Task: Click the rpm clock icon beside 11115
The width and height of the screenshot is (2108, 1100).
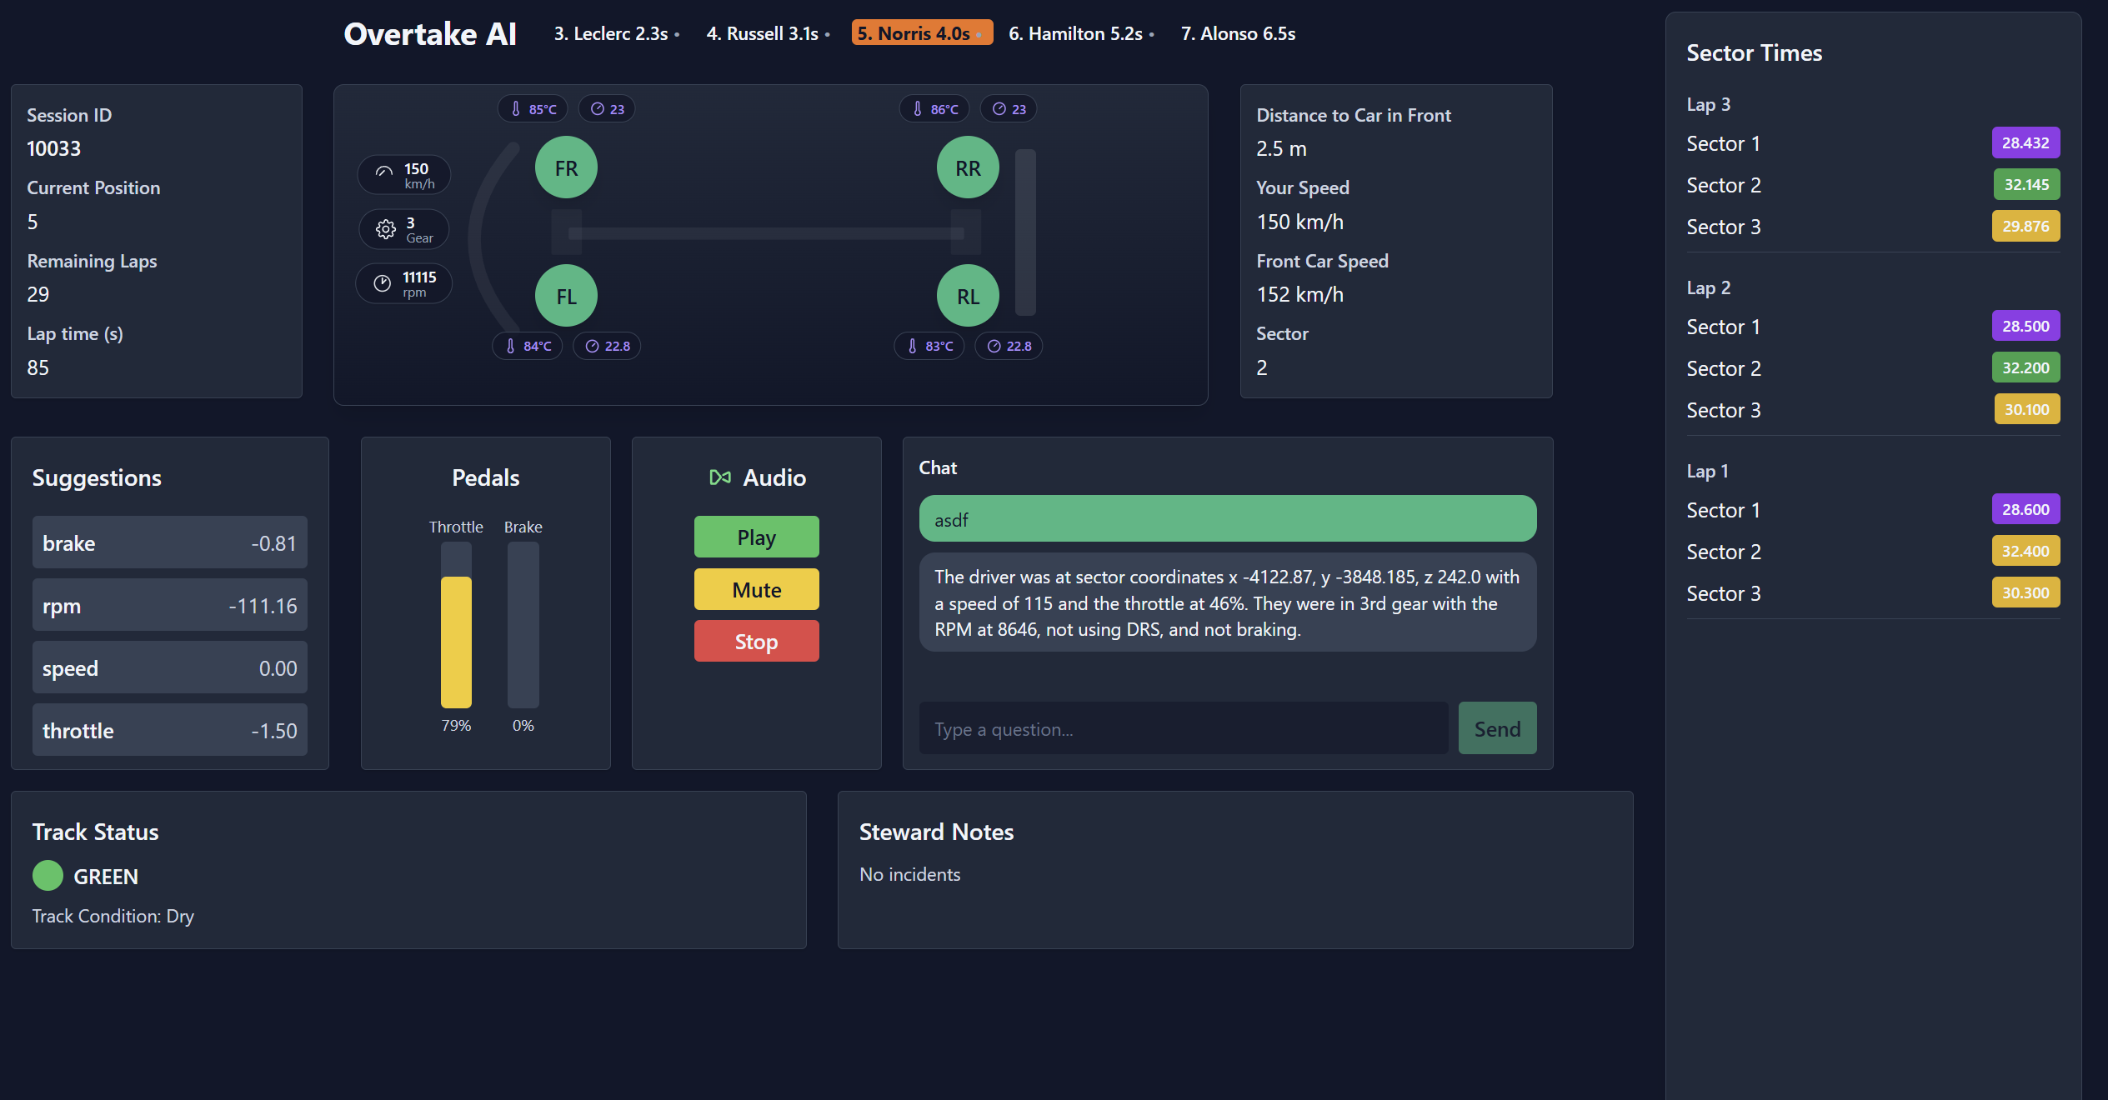Action: 383,283
